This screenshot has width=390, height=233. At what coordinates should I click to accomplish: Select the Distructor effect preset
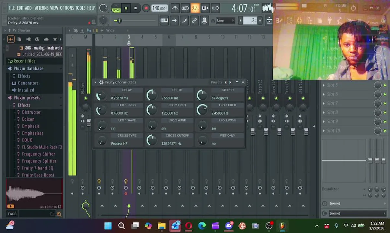pyautogui.click(x=31, y=112)
